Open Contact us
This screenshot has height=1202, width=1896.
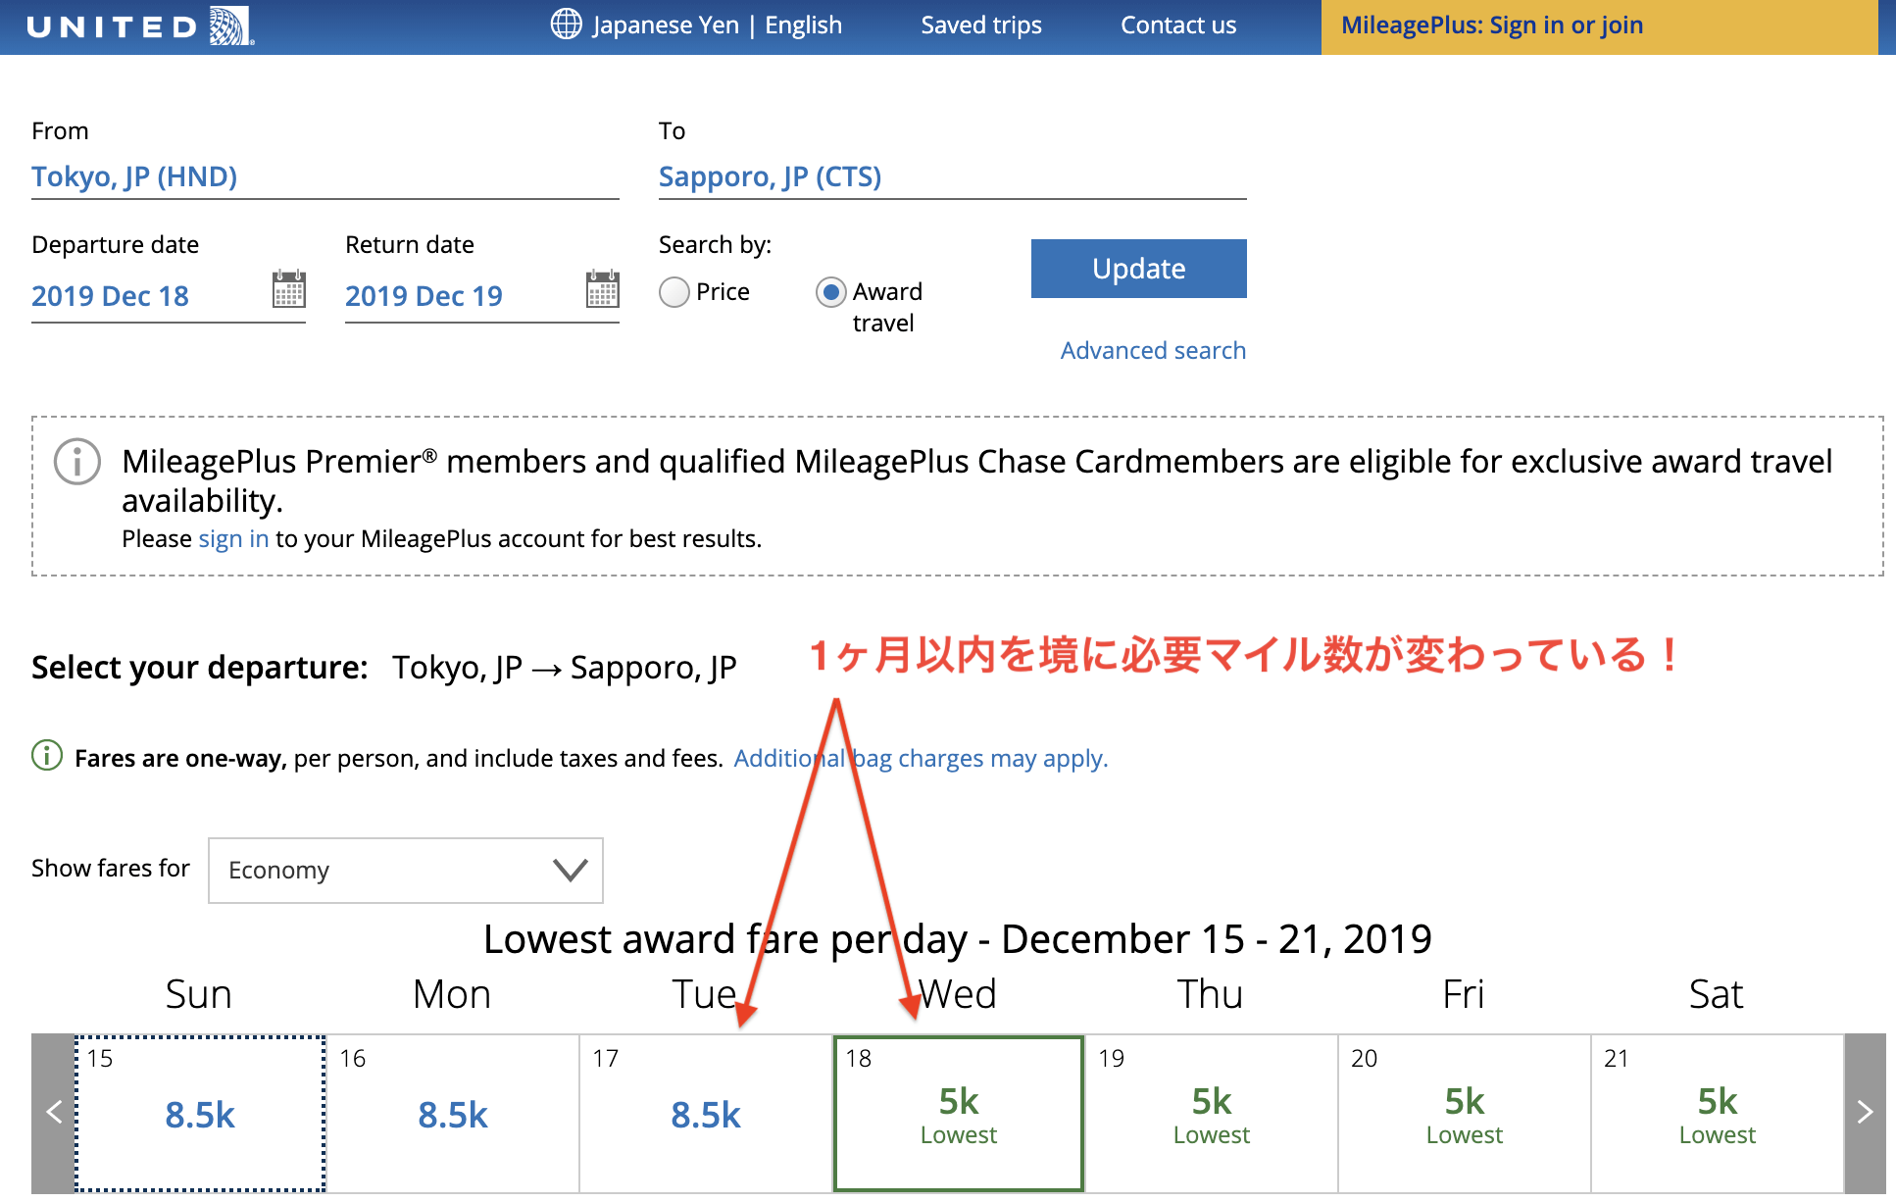coord(1178,25)
